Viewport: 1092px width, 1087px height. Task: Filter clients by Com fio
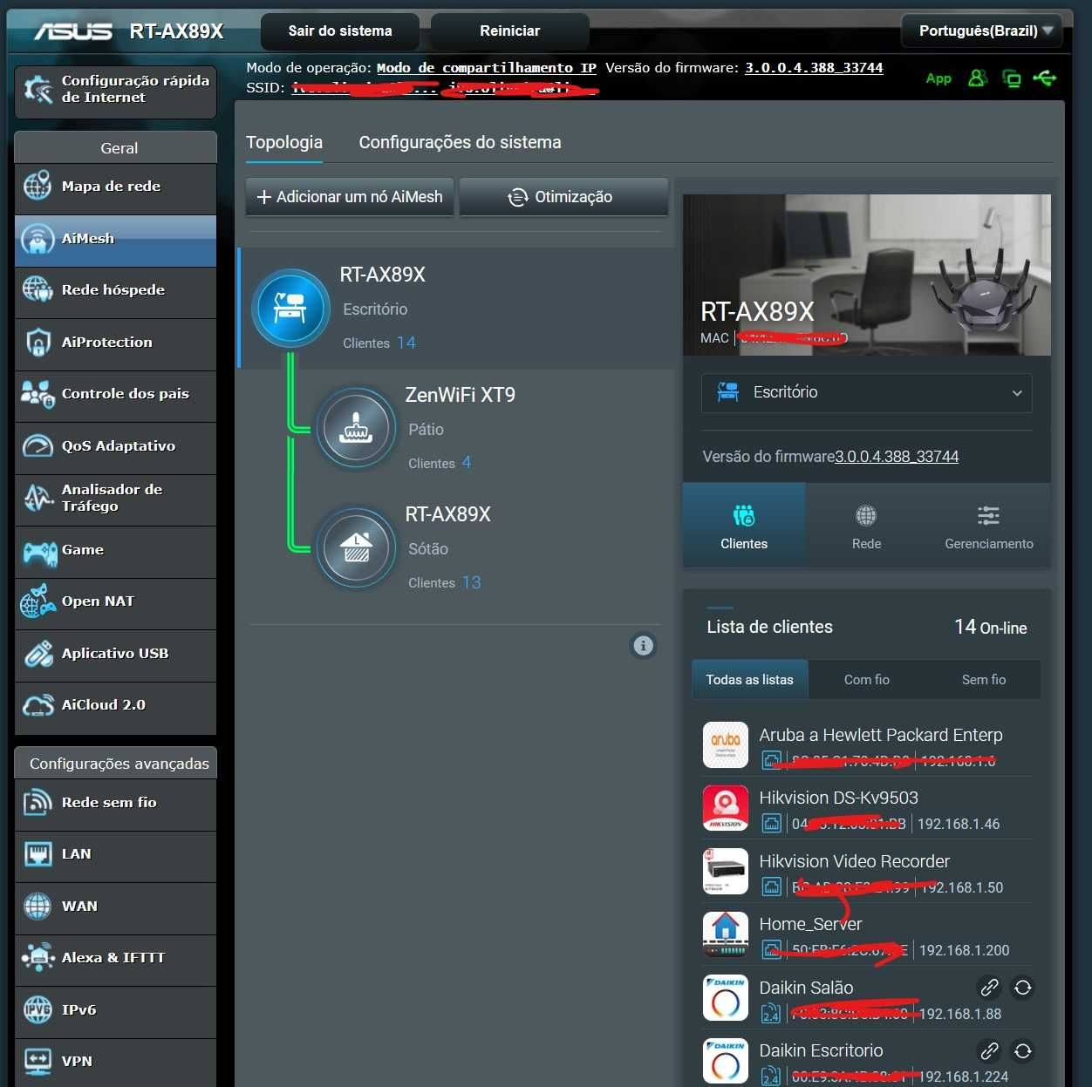867,680
